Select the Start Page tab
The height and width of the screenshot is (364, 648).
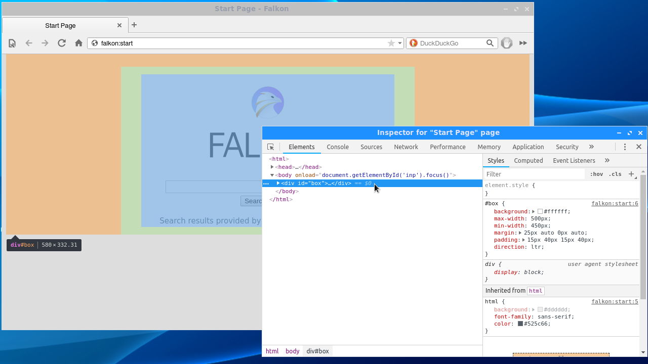coord(65,25)
